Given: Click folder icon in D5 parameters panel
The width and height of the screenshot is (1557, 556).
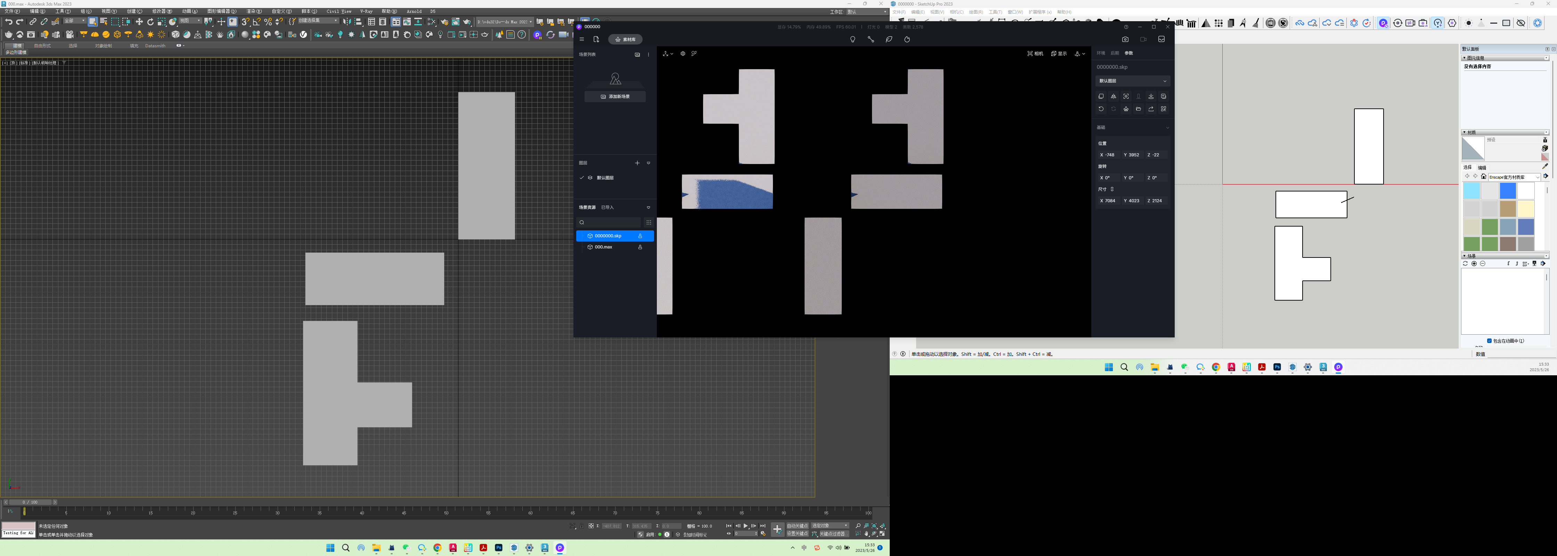Looking at the screenshot, I should pyautogui.click(x=1138, y=109).
